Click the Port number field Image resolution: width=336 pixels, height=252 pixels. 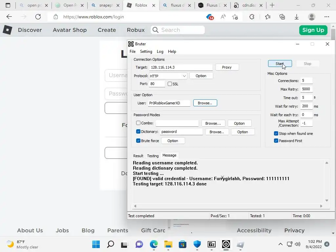[157, 84]
